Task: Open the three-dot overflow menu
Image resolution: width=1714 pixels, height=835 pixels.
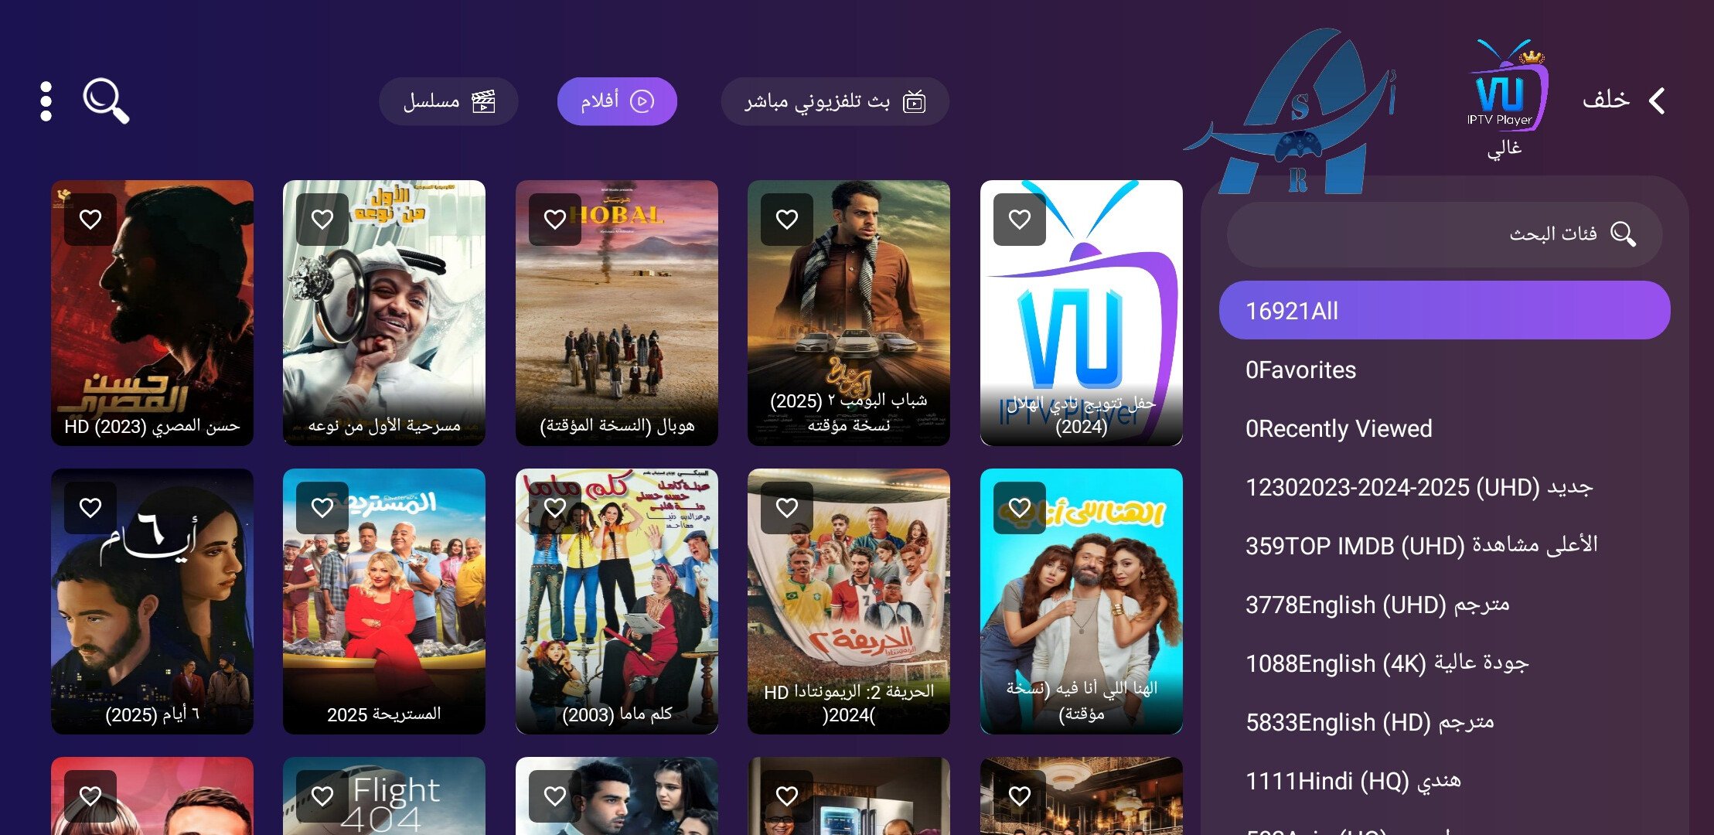Action: coord(46,101)
